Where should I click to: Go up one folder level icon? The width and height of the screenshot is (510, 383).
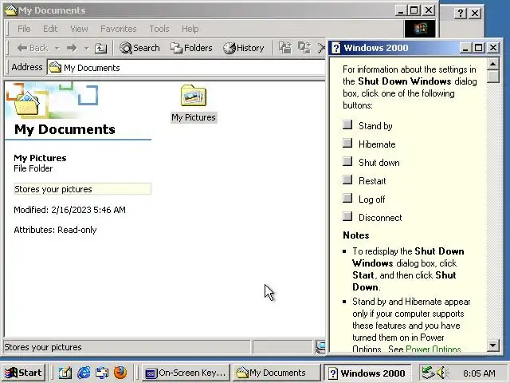[x=101, y=48]
